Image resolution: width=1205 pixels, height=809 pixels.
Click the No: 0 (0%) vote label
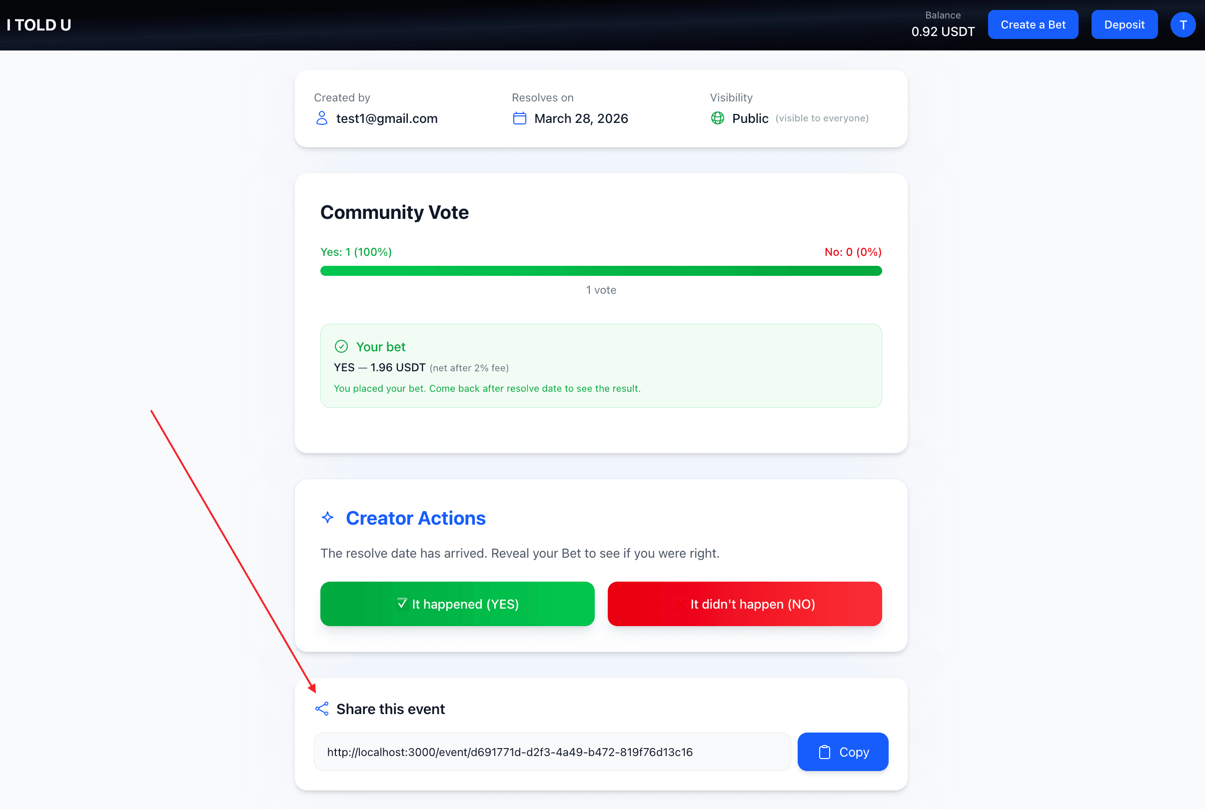pyautogui.click(x=853, y=252)
